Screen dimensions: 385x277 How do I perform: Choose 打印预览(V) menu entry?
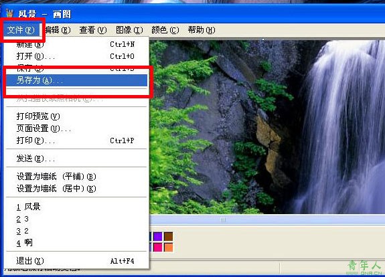coord(76,116)
